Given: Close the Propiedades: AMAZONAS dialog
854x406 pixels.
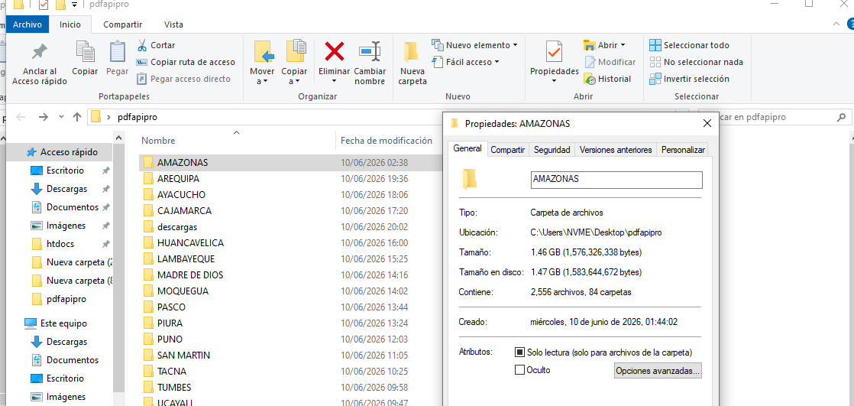Looking at the screenshot, I should tap(707, 123).
